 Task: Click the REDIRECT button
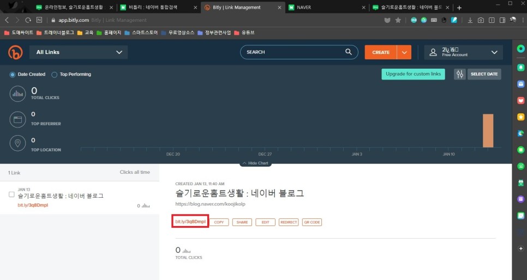[289, 222]
